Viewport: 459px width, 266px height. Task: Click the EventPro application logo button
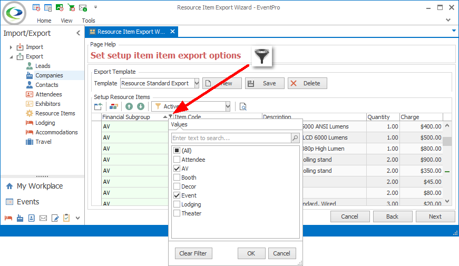[14, 13]
